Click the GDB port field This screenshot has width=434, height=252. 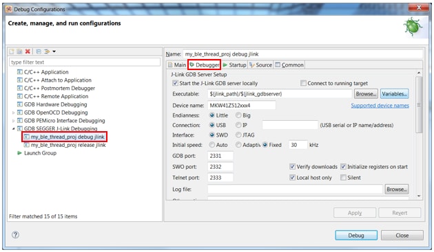pyautogui.click(x=220, y=156)
